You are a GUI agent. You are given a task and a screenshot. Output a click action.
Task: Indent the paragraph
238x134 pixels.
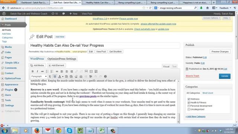(91, 76)
